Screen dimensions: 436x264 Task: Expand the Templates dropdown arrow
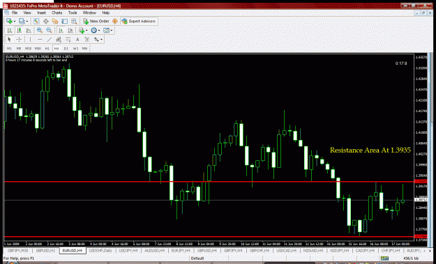(x=111, y=30)
